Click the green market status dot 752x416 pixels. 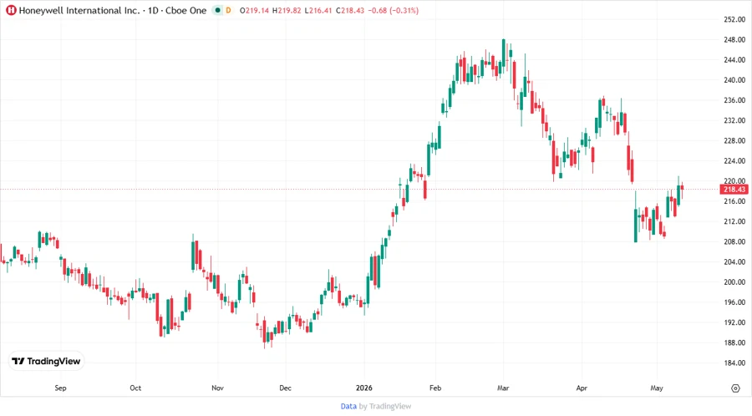217,10
